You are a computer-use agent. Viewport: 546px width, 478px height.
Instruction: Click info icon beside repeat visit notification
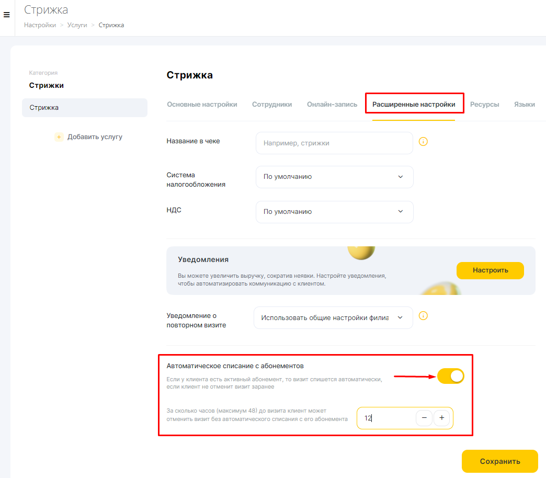(423, 316)
